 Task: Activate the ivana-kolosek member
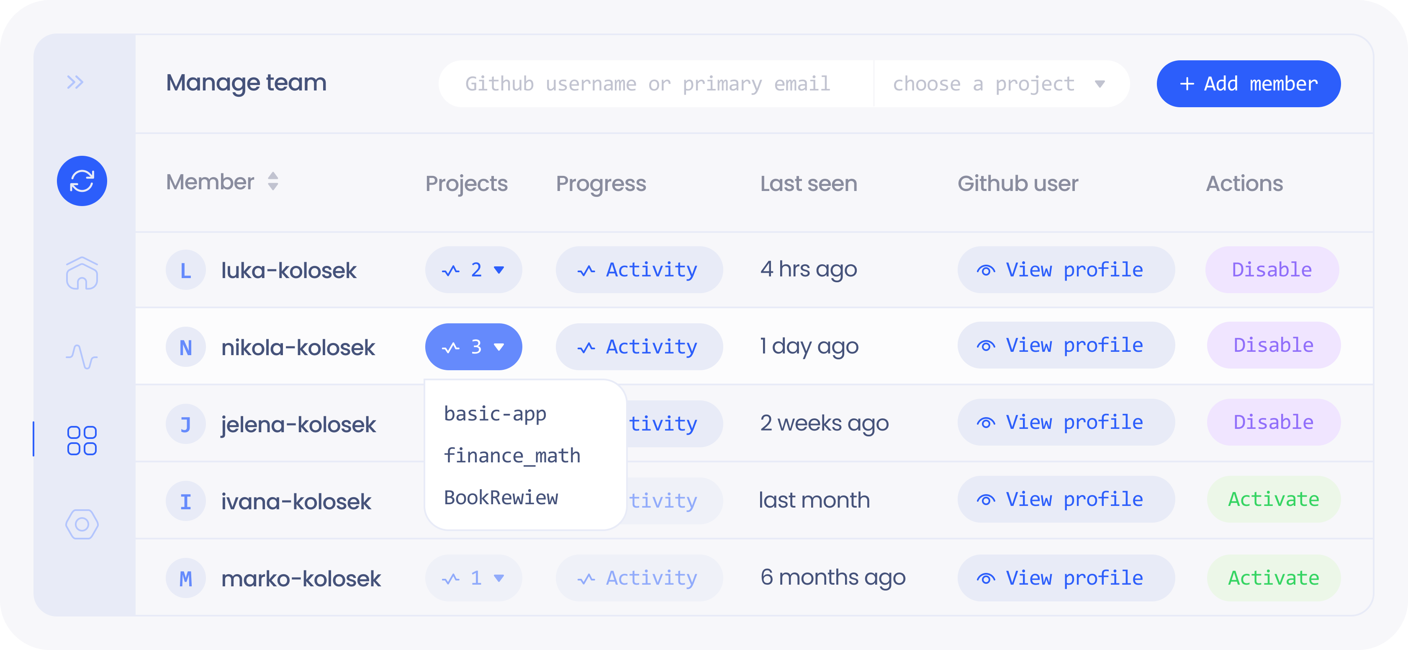(1274, 499)
